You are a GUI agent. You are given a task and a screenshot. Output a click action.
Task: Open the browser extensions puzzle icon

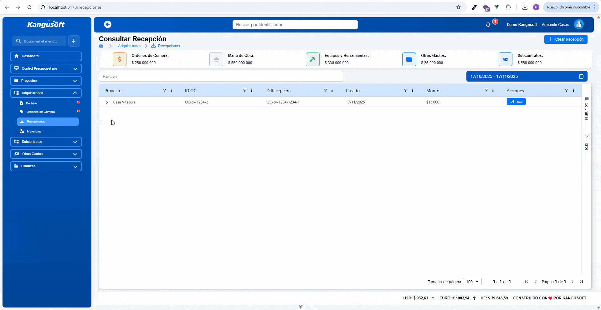tap(508, 7)
